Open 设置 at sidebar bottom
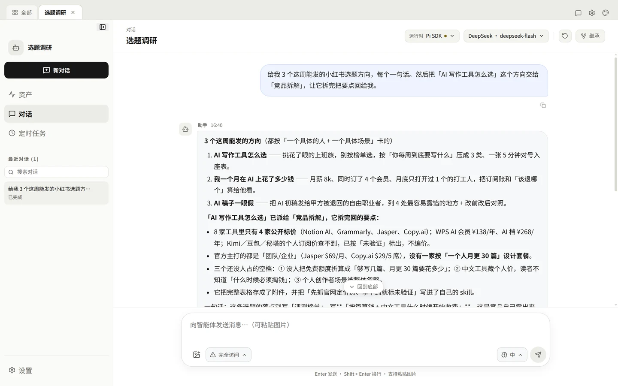Screen dimensions: 618x386 56,371
